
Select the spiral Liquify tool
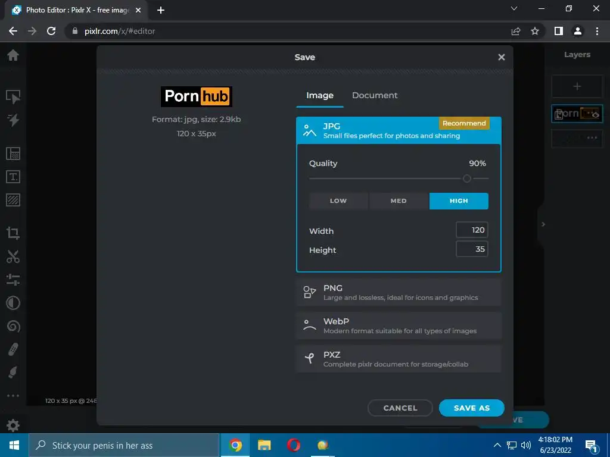click(x=13, y=327)
